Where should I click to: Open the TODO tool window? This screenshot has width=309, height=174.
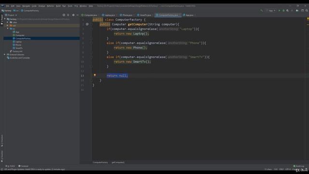pyautogui.click(x=10, y=166)
